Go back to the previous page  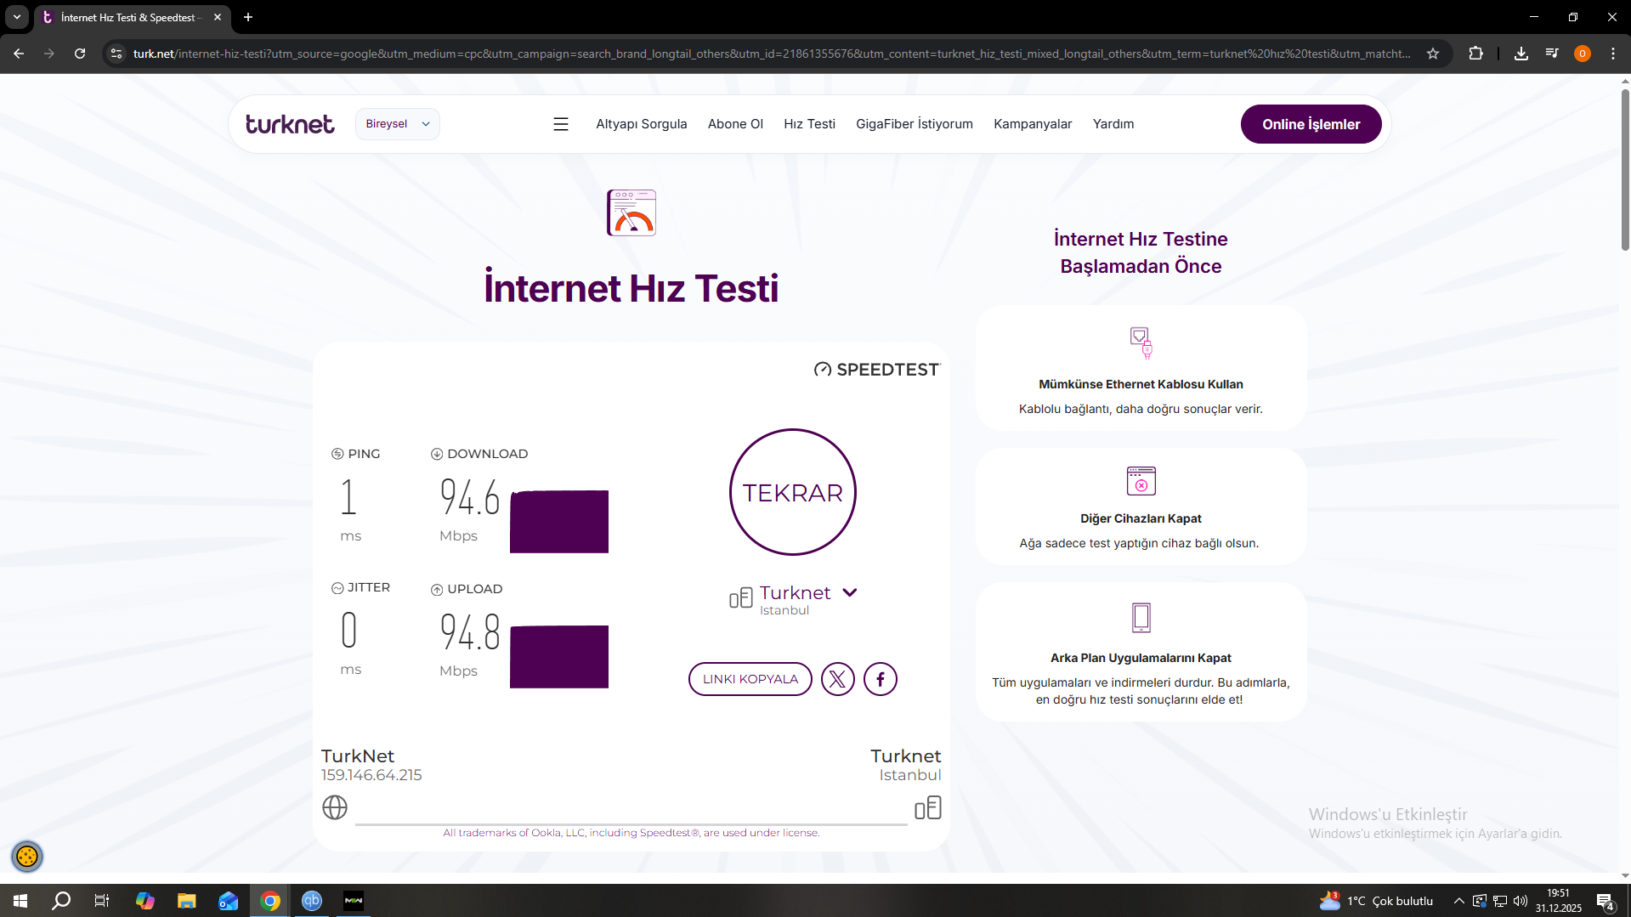coord(19,54)
